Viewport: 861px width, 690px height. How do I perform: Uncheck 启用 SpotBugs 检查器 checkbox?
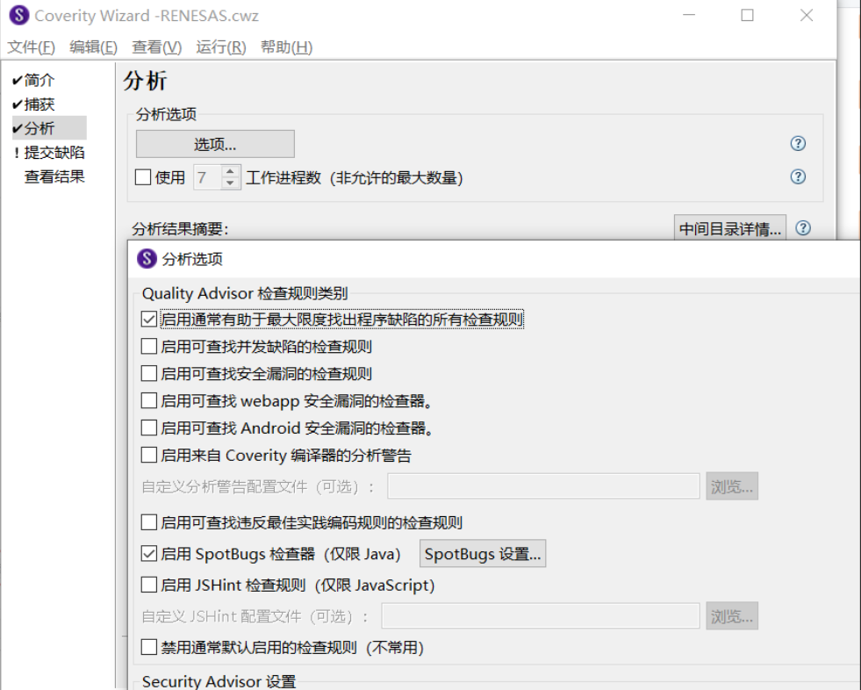[149, 553]
